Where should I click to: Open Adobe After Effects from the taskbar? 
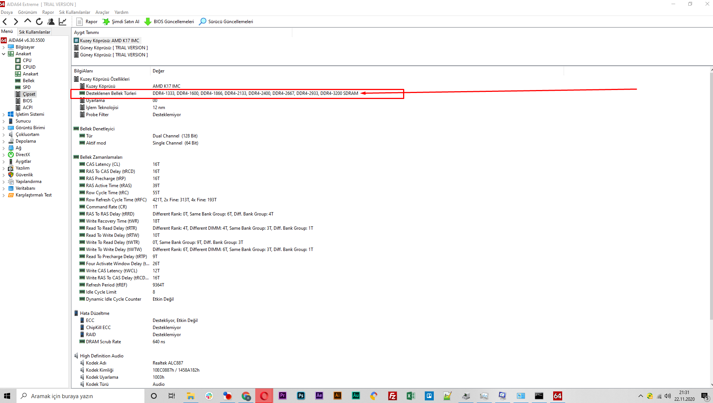pyautogui.click(x=319, y=396)
